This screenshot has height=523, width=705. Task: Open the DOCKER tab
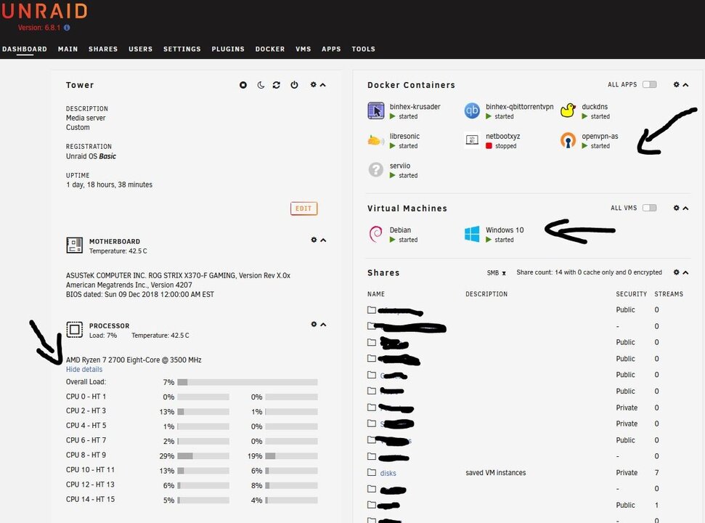270,49
